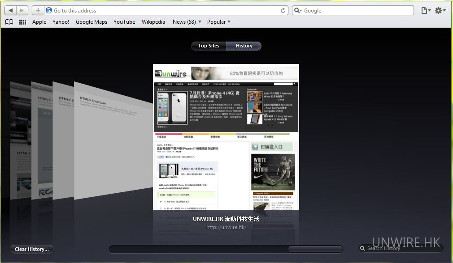Open the YouTube bookmark
The width and height of the screenshot is (453, 263).
[124, 22]
